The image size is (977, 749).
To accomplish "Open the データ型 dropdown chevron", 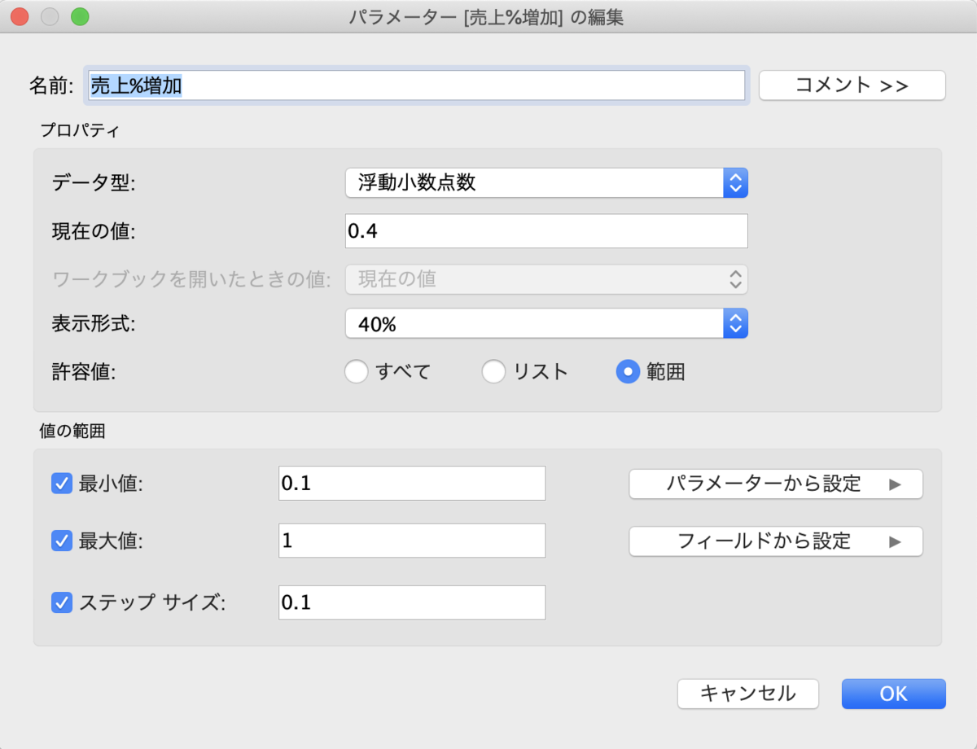I will point(735,182).
